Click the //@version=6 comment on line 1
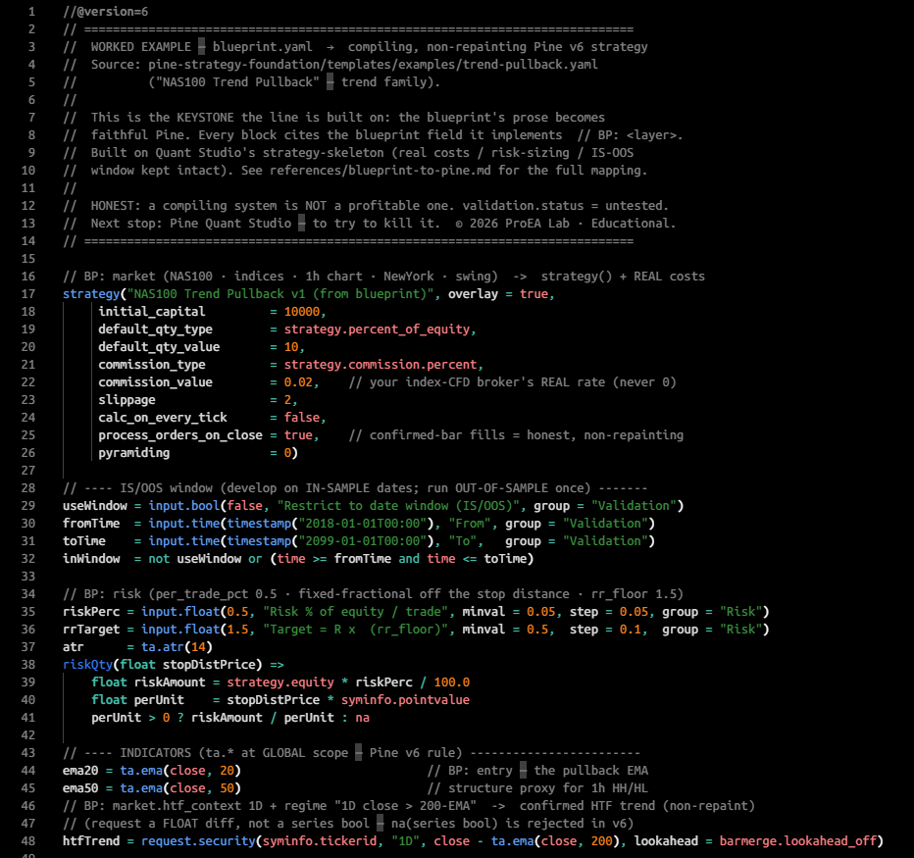This screenshot has width=914, height=858. coord(106,12)
